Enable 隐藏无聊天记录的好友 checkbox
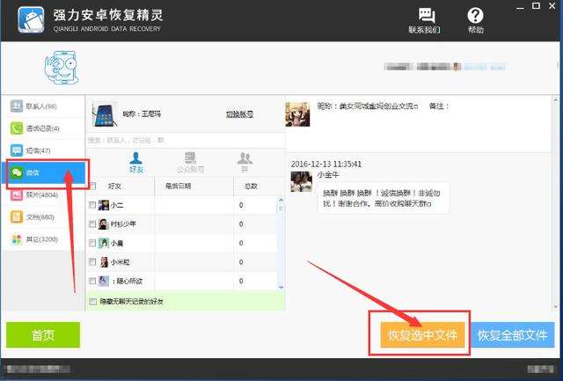Viewport: 563px width, 381px height. (x=92, y=301)
